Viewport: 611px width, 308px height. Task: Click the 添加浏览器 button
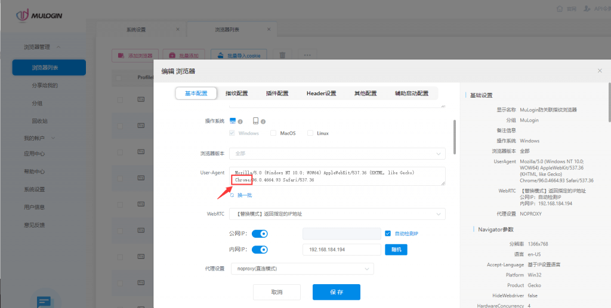(135, 55)
